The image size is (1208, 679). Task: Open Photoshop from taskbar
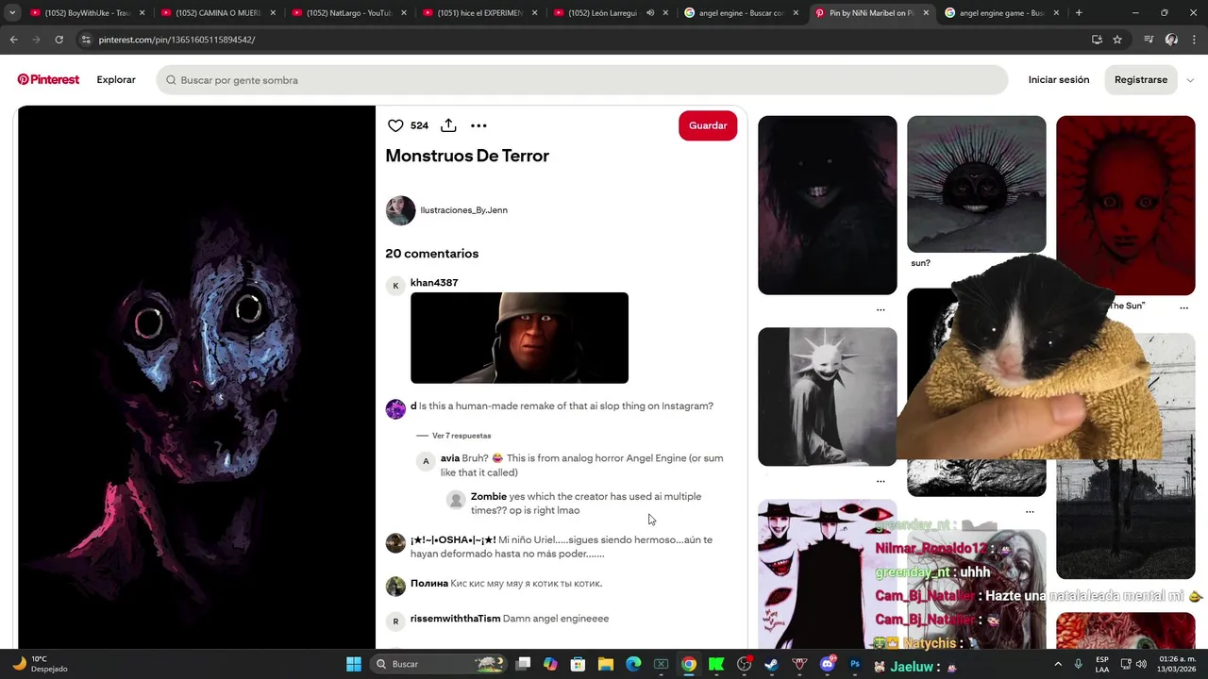coord(855,664)
